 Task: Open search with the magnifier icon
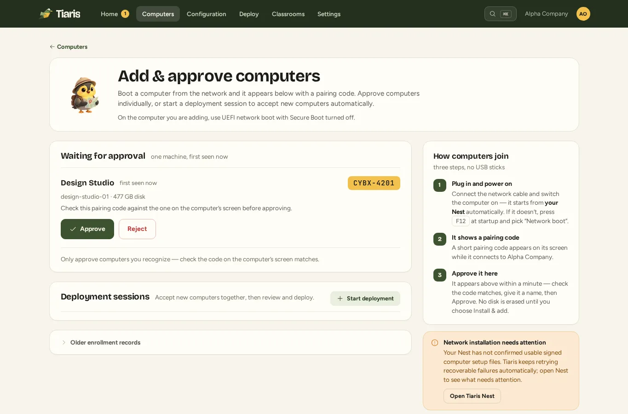point(492,14)
